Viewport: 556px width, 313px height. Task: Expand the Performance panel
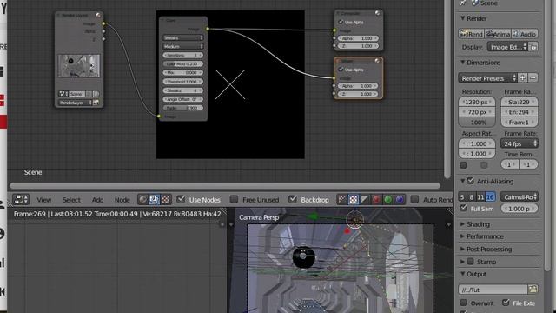[x=462, y=236]
